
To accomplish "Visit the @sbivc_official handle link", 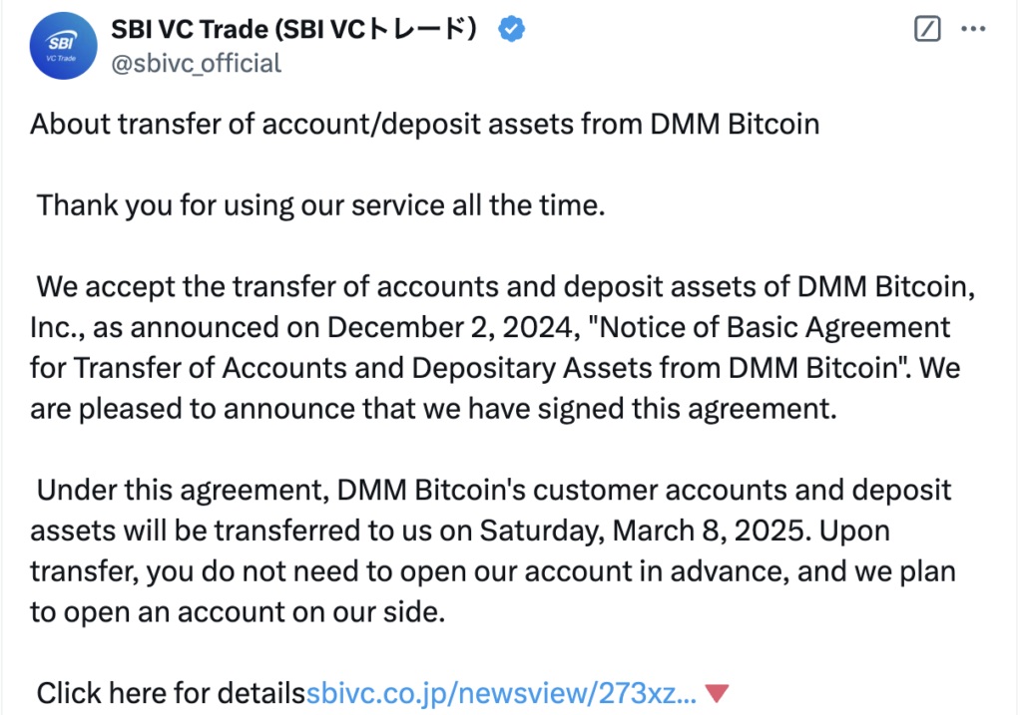I will tap(196, 64).
